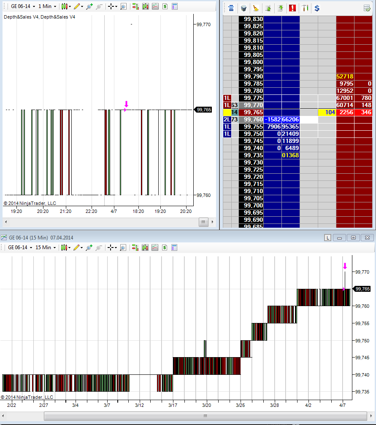Open indicators icon in 1 Min chart
The height and width of the screenshot is (425, 376).
[155, 6]
